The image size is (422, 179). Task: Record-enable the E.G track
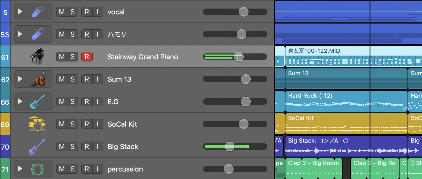(x=87, y=102)
